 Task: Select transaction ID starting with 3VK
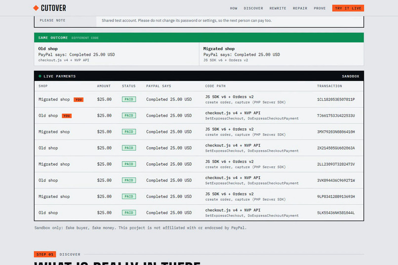tap(336, 181)
